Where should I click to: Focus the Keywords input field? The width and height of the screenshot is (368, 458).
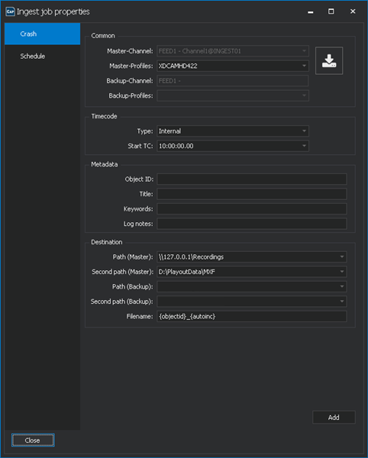tap(252, 209)
